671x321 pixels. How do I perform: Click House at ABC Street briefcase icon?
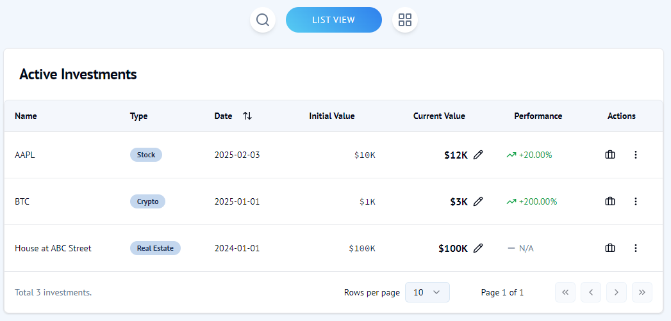tap(610, 248)
